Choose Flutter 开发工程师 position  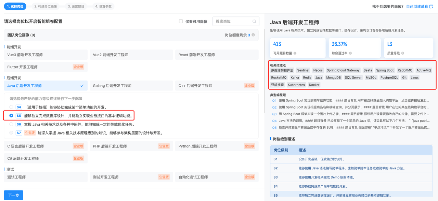tap(46, 67)
